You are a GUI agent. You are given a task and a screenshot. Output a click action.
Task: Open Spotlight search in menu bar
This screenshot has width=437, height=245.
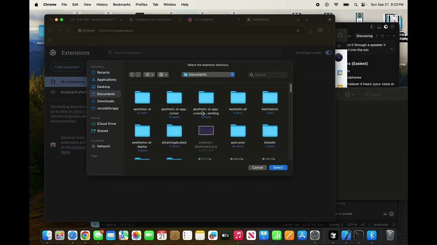356,4
